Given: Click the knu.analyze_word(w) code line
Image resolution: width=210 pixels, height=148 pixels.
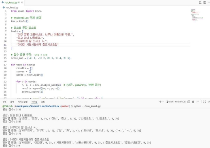Looking at the screenshot, I should [x=62, y=85].
